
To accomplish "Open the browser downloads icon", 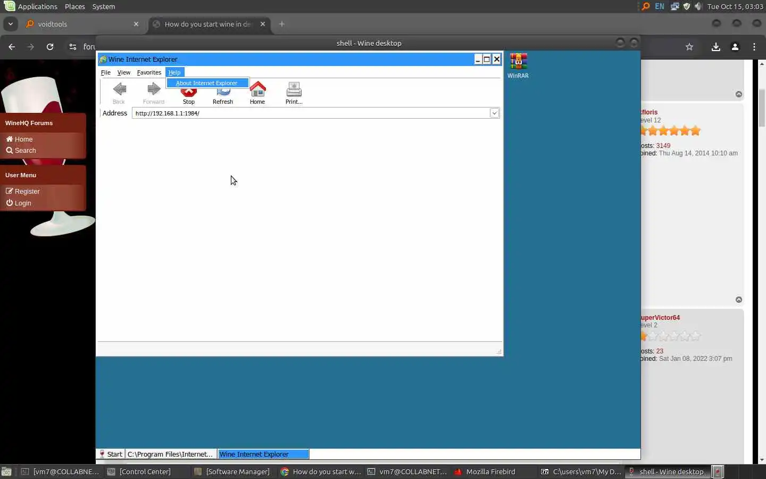I will 716,47.
